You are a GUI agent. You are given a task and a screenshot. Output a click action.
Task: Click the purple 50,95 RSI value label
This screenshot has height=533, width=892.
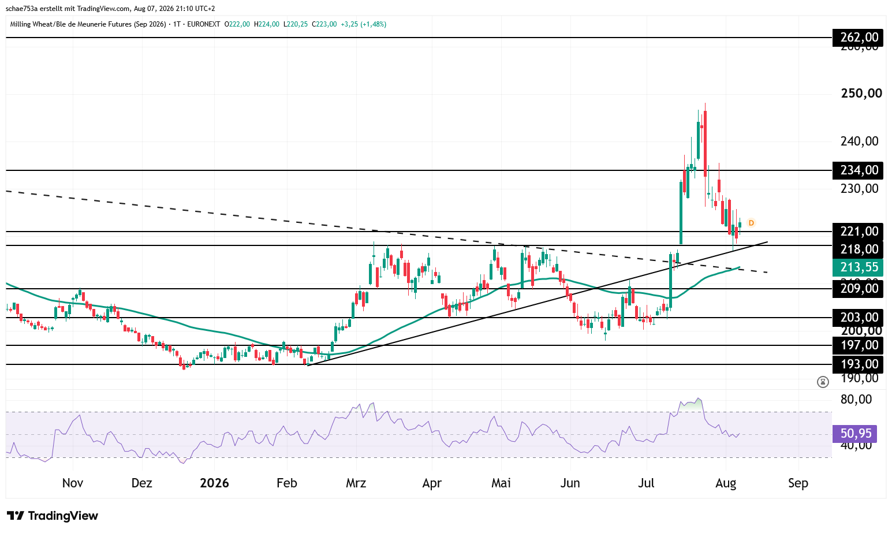855,434
